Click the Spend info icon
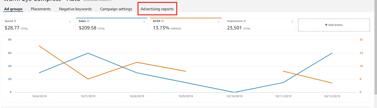The width and height of the screenshot is (377, 108). tap(15, 21)
